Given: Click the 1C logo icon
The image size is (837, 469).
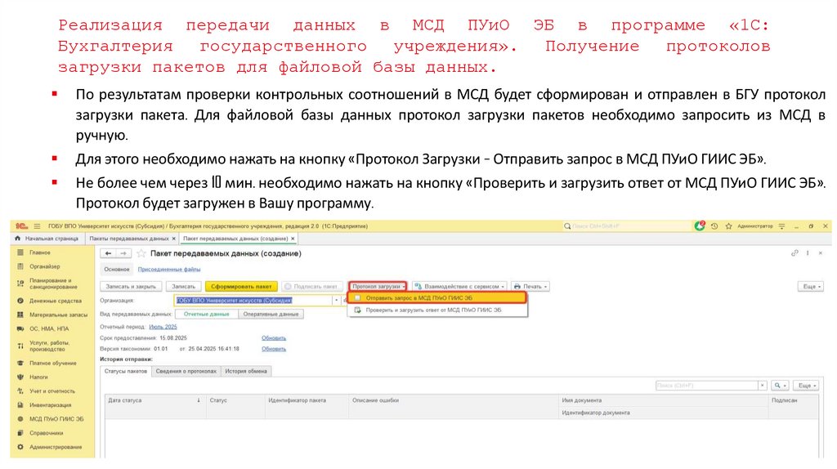Looking at the screenshot, I should (21, 226).
